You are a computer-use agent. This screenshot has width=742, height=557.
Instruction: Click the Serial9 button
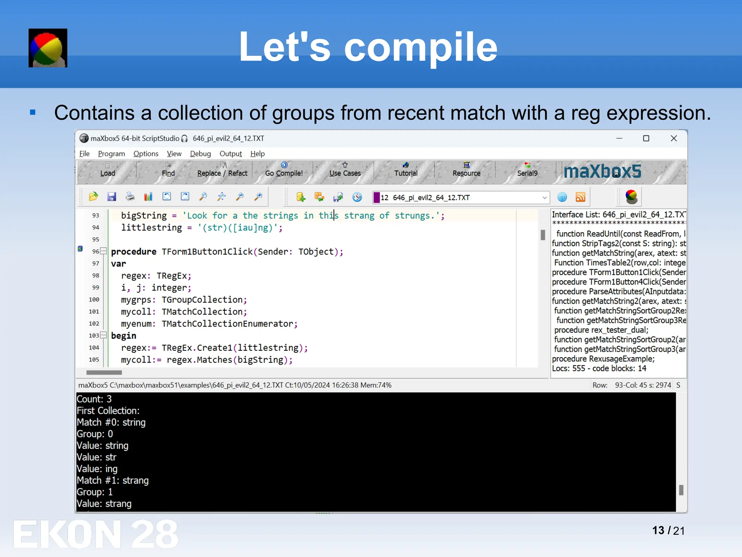[527, 170]
